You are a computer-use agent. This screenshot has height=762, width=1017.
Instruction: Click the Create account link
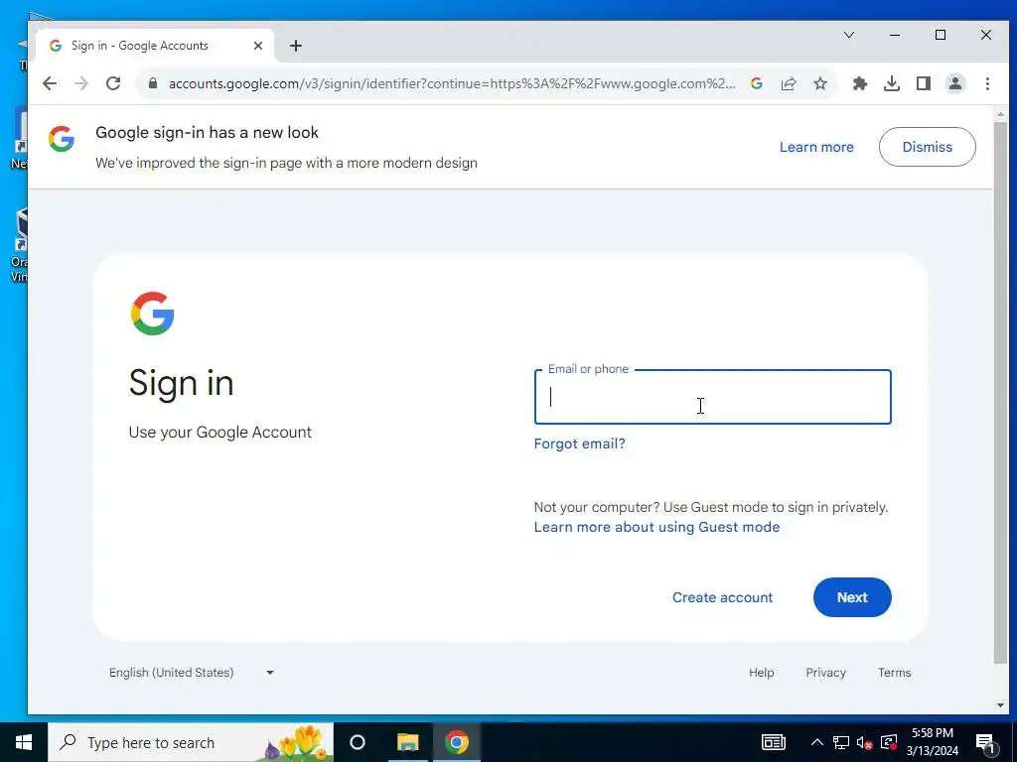[722, 597]
